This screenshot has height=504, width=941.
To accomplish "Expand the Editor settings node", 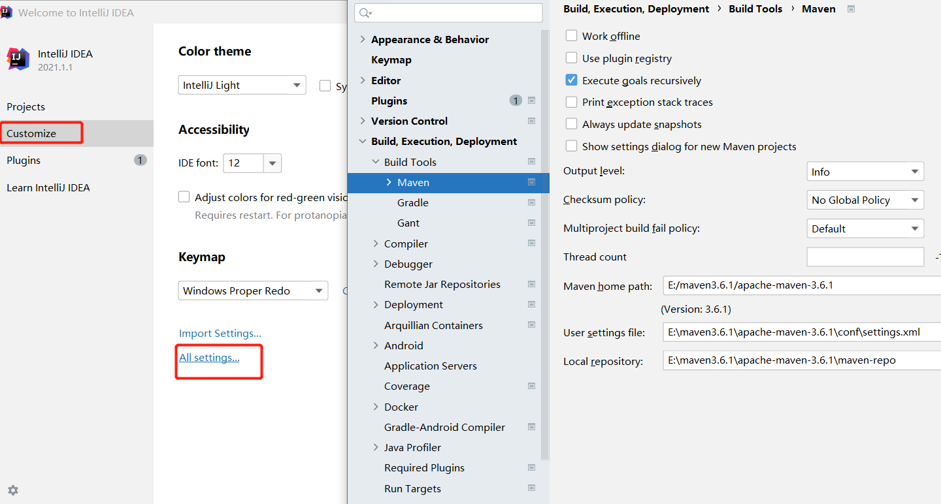I will [x=363, y=80].
